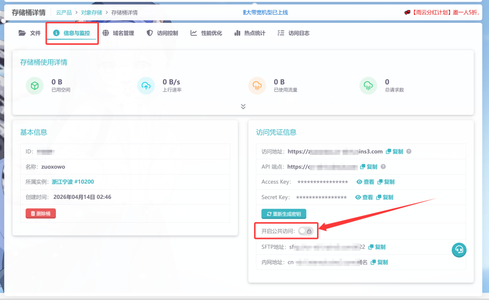Viewport: 489px width, 300px height.
Task: Reveal the Access Key with 查看
Action: click(x=365, y=182)
